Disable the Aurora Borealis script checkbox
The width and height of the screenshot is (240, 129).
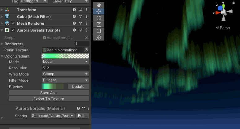pyautogui.click(x=13, y=30)
